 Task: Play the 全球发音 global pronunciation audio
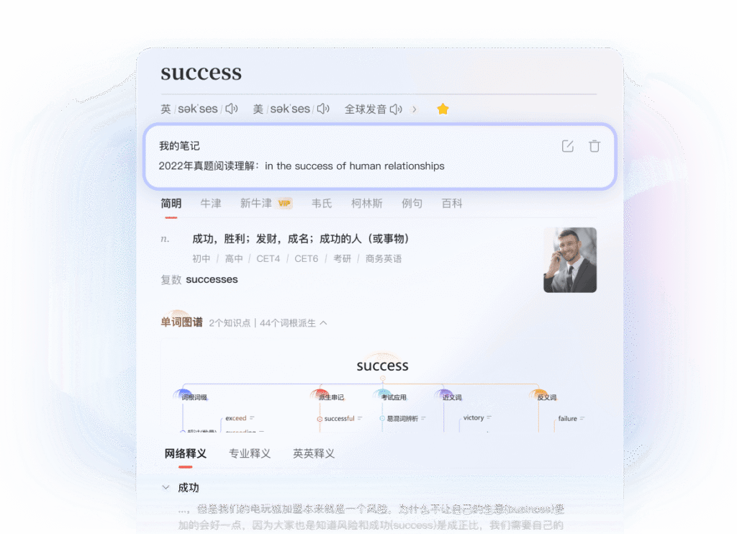pyautogui.click(x=395, y=109)
